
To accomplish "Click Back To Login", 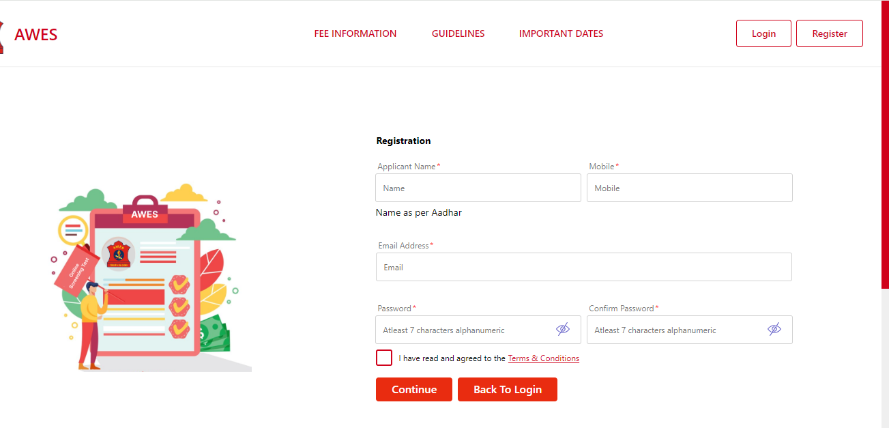I will [507, 389].
